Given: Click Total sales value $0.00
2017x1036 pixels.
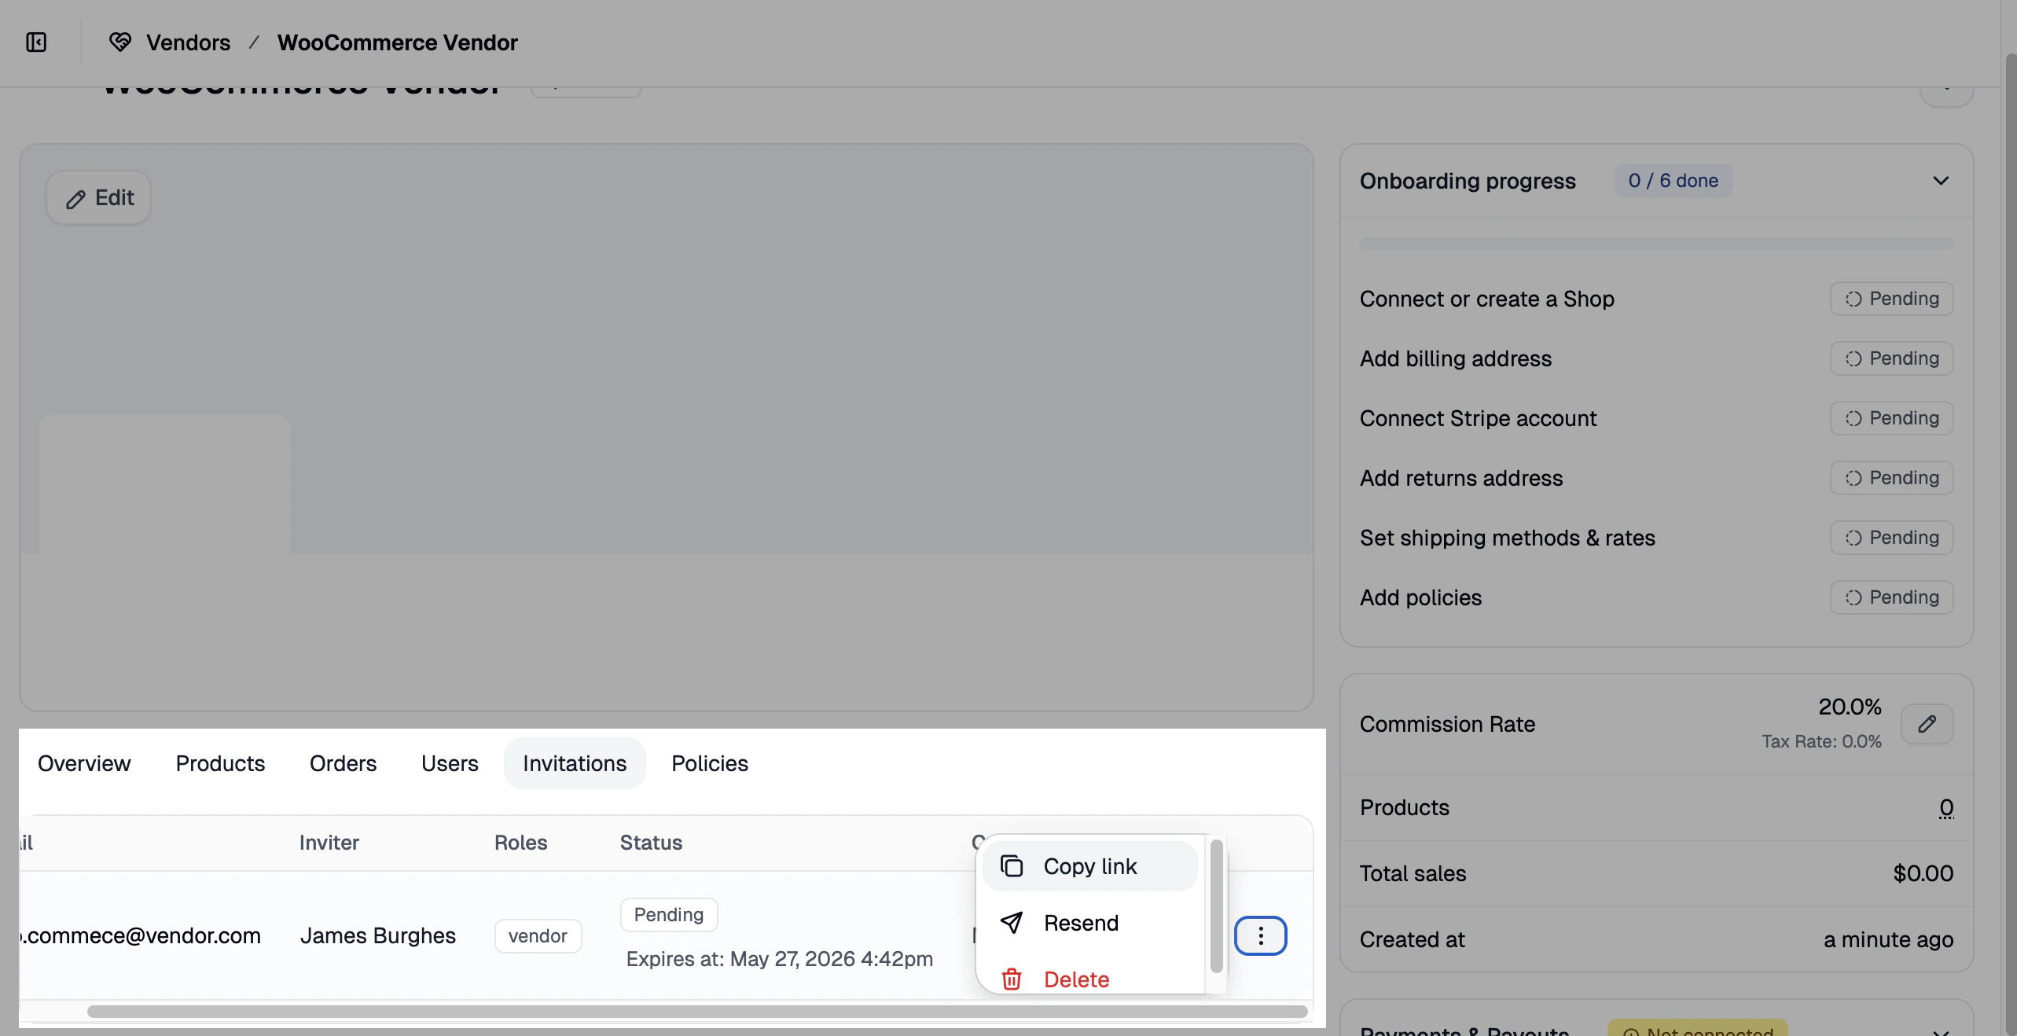Looking at the screenshot, I should pos(1923,873).
